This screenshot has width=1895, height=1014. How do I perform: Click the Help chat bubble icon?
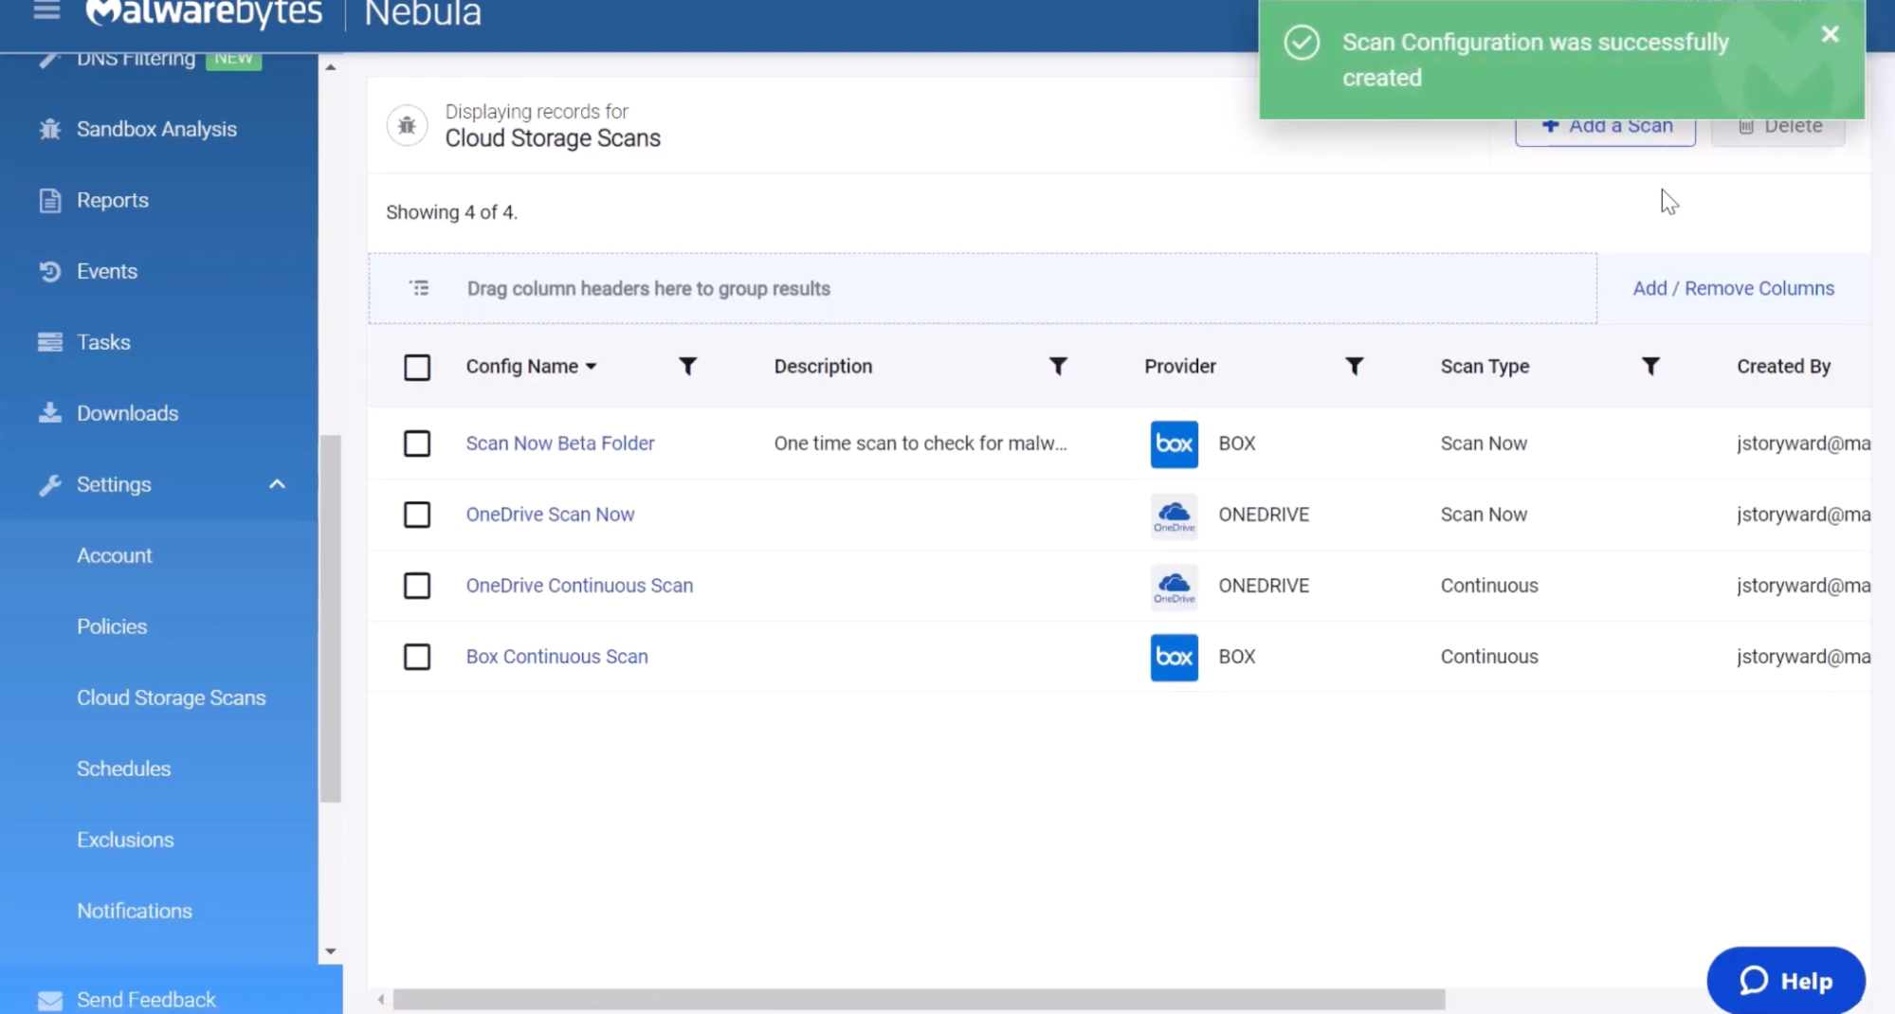click(x=1754, y=980)
